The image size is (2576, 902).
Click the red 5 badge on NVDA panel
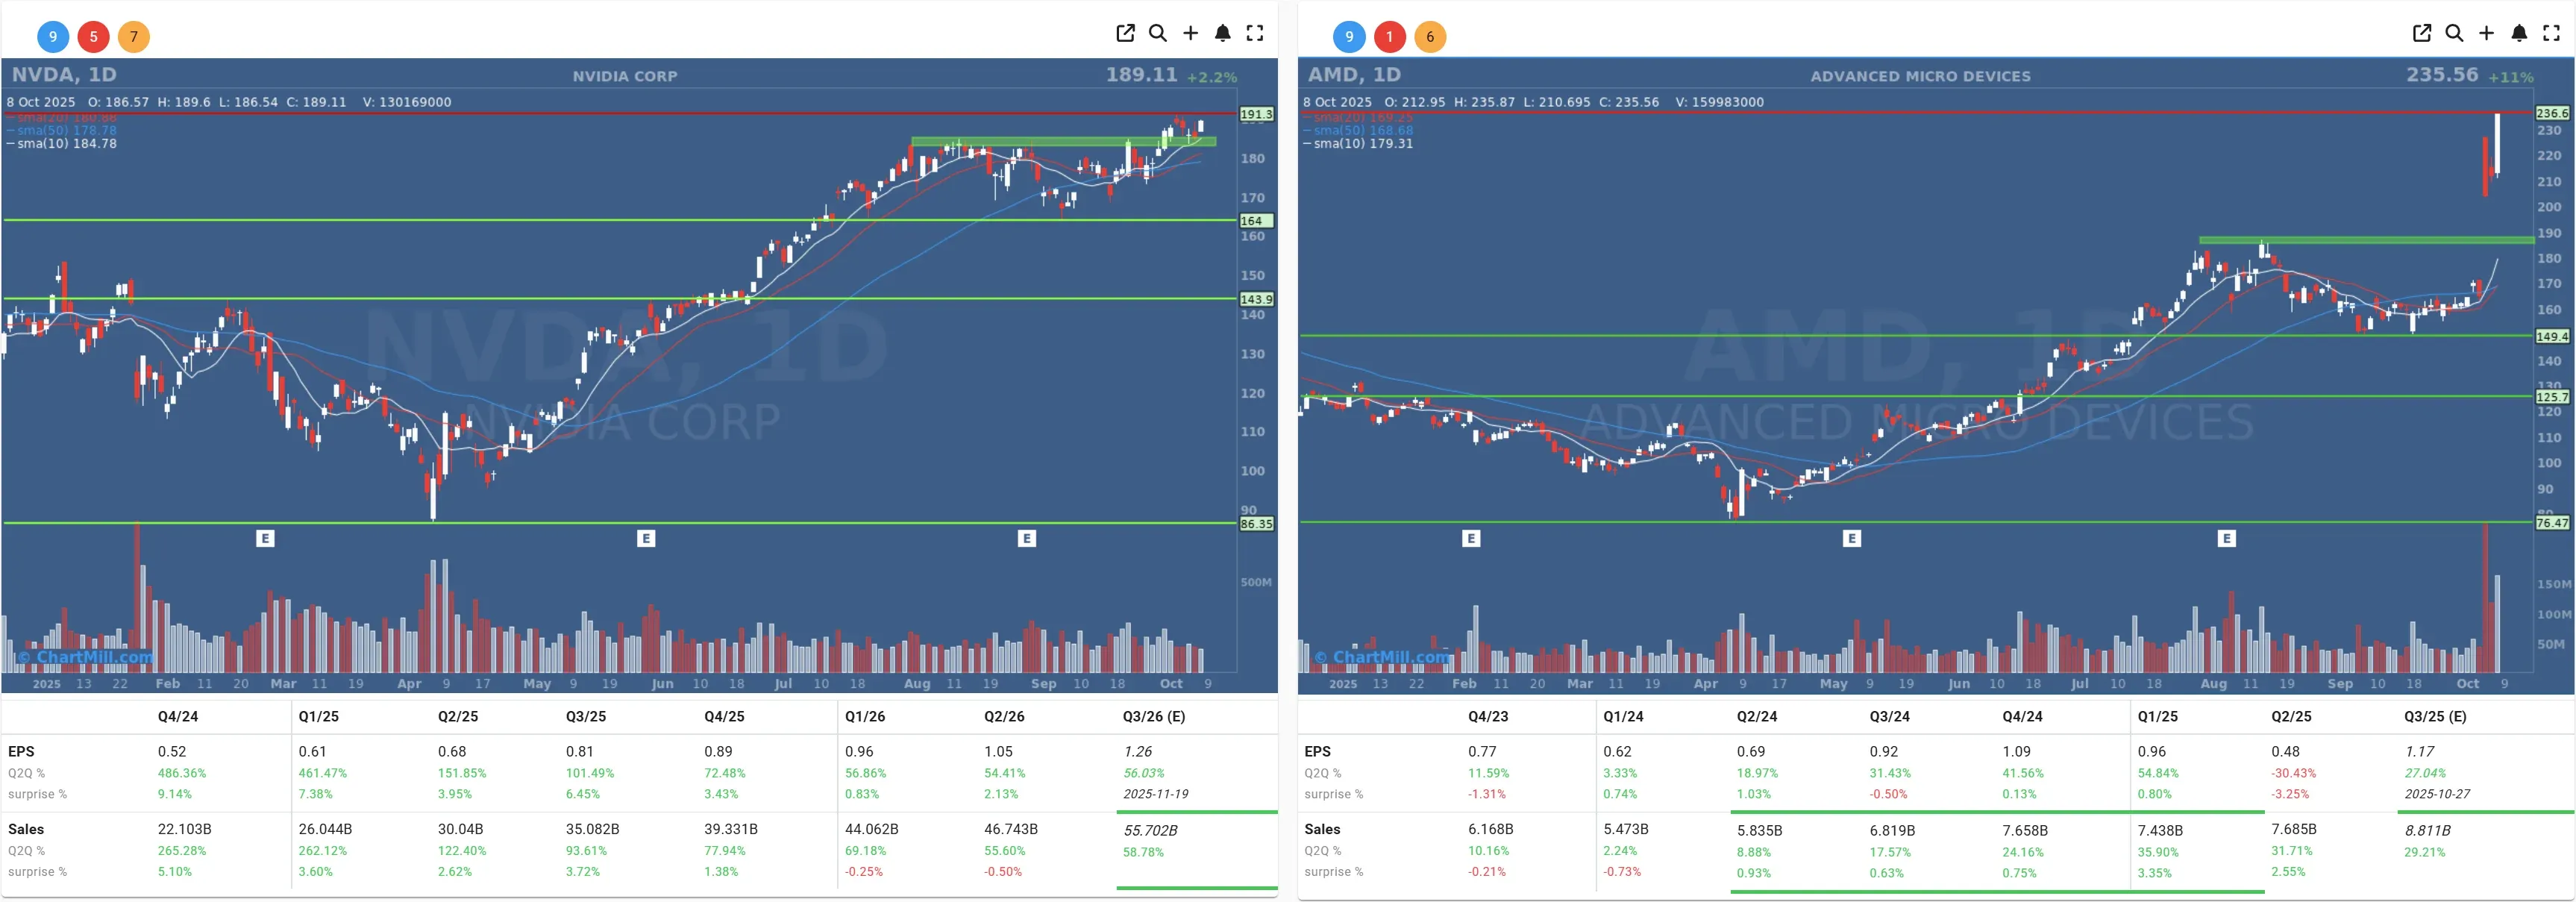point(93,37)
